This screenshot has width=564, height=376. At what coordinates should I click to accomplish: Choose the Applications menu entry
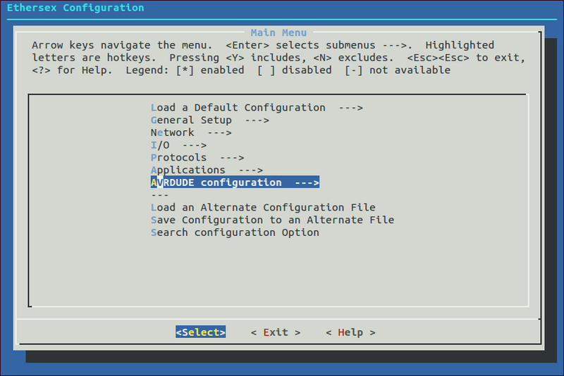(188, 170)
